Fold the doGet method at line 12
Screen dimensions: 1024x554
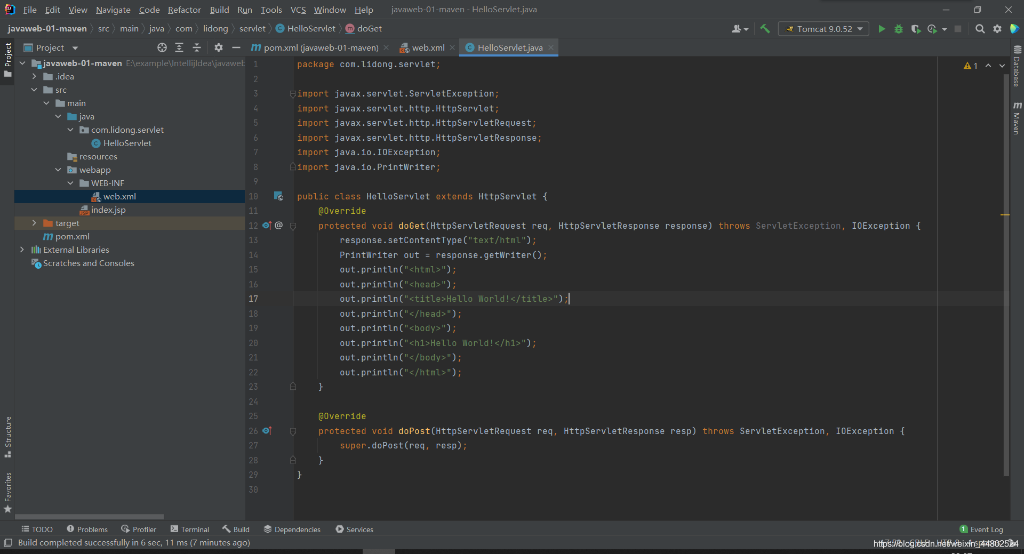click(293, 226)
